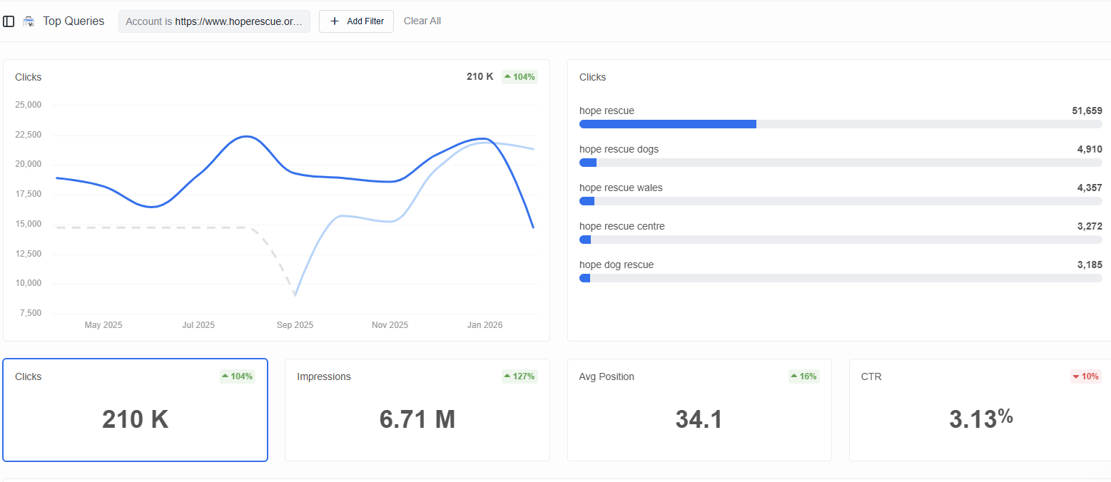Switch to the Impressions metric card

(x=417, y=409)
